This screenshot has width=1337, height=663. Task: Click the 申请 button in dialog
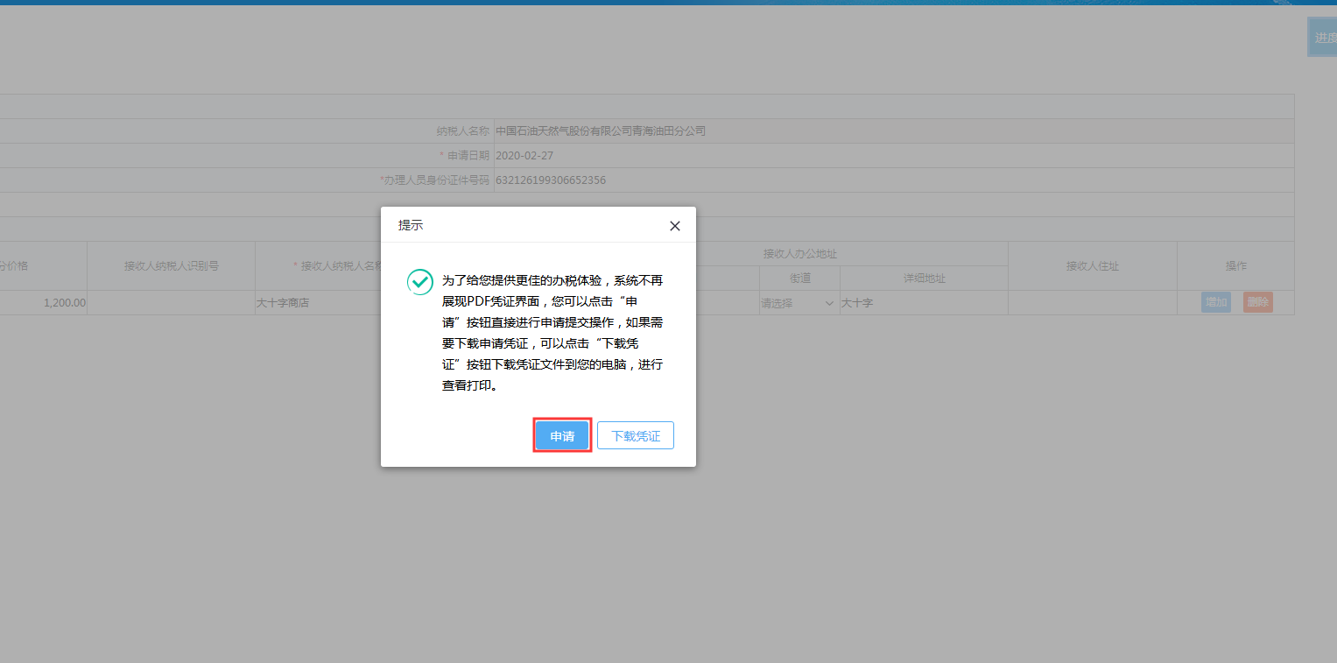tap(562, 436)
